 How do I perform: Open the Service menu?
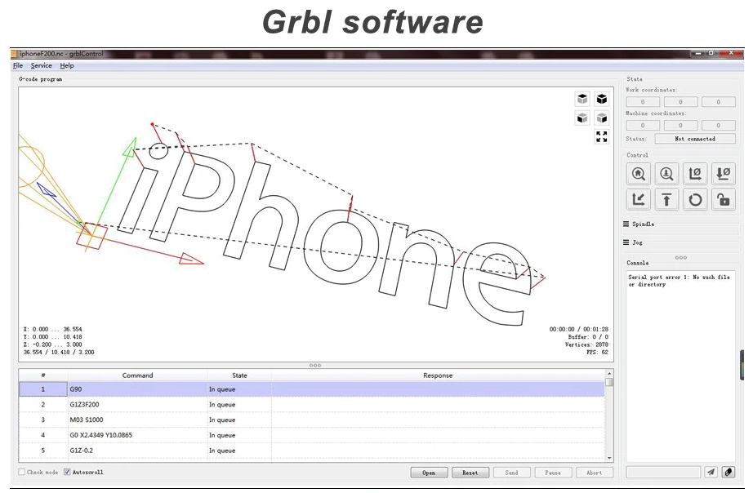tap(42, 66)
